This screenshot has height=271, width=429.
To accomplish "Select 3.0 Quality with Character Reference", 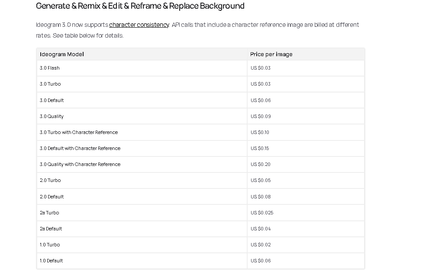I will [x=80, y=164].
